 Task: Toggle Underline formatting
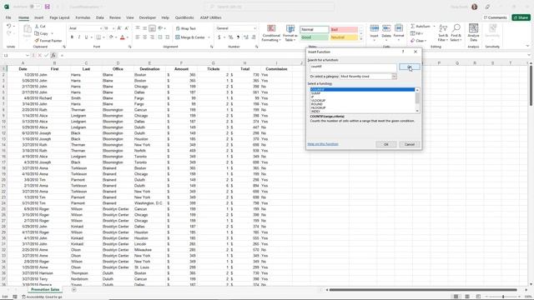(x=86, y=37)
